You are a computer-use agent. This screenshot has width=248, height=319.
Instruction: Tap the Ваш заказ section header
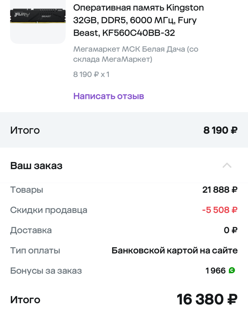coord(37,166)
